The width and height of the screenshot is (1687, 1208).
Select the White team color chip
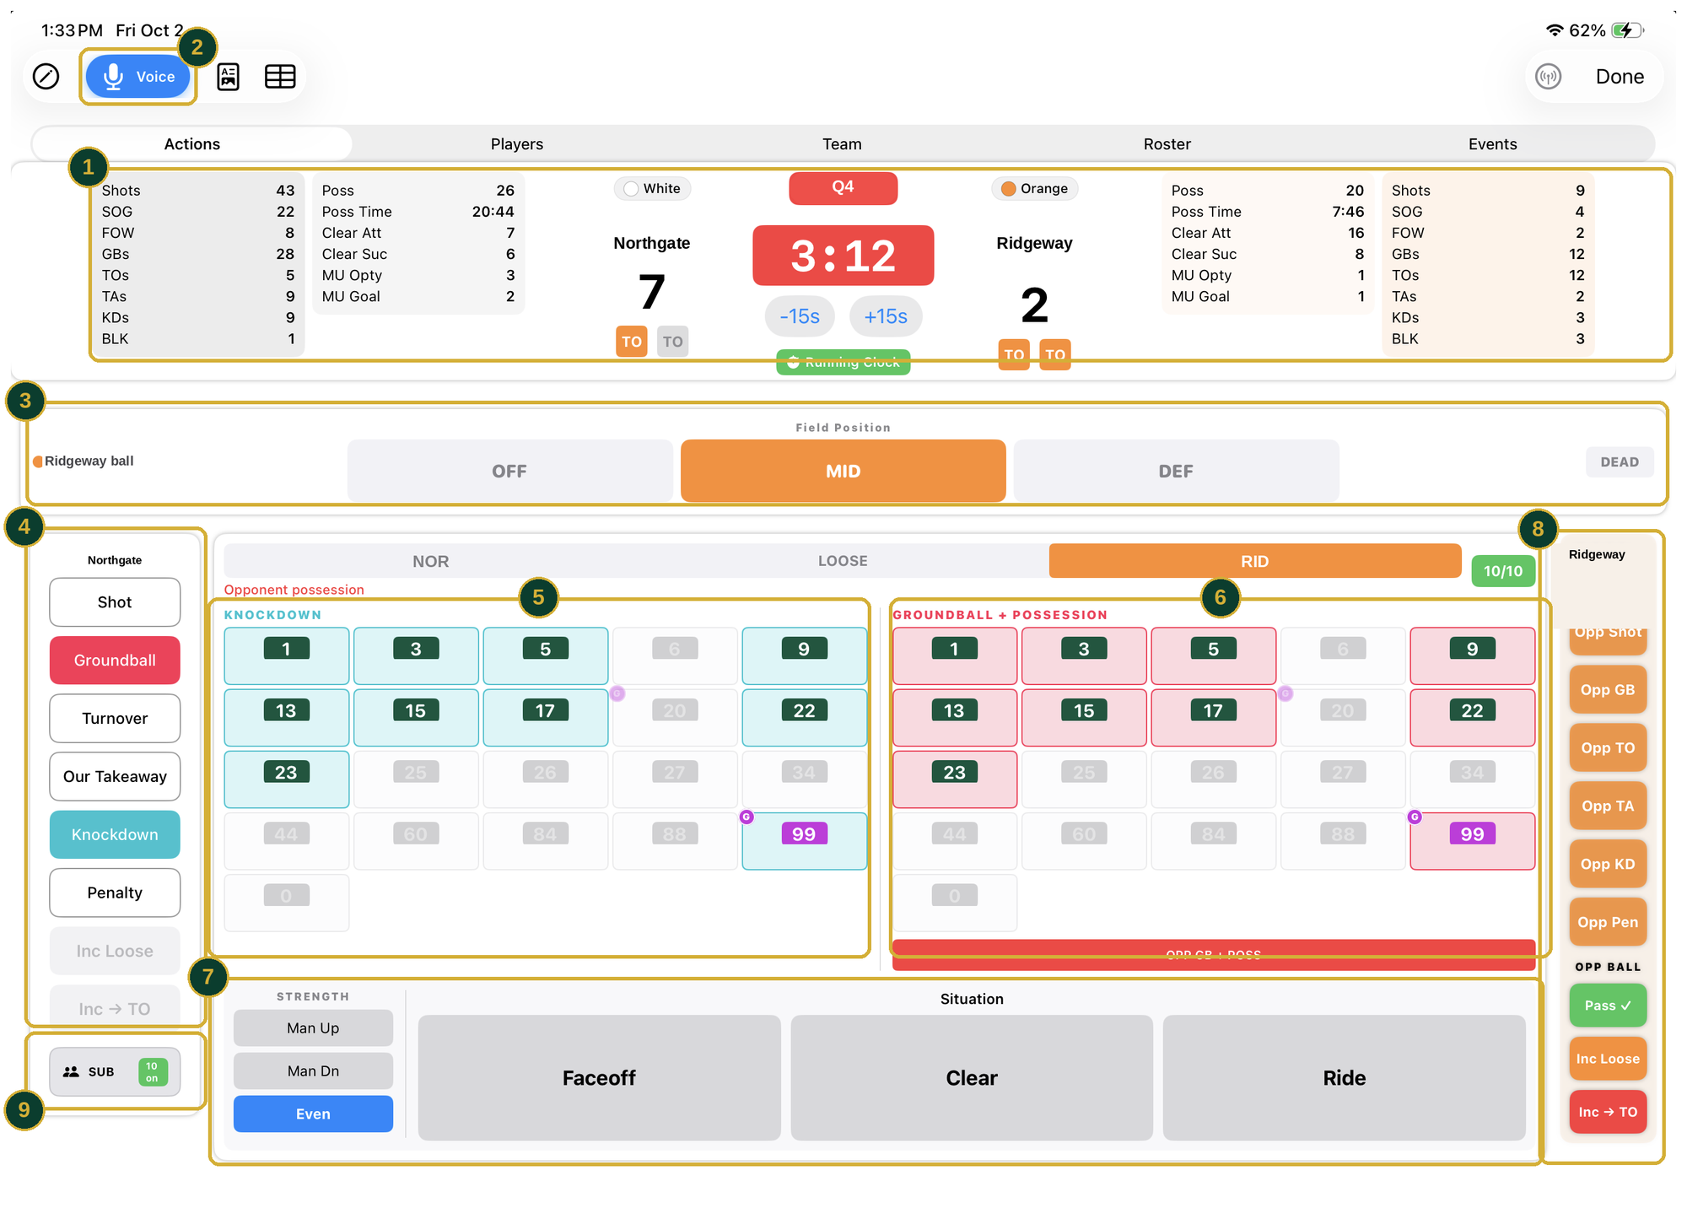[653, 188]
